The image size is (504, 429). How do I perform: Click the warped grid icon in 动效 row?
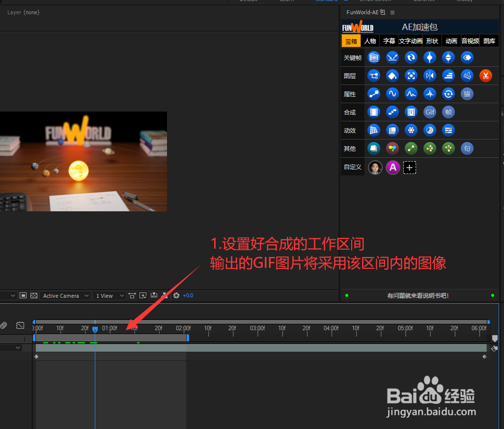pyautogui.click(x=373, y=130)
